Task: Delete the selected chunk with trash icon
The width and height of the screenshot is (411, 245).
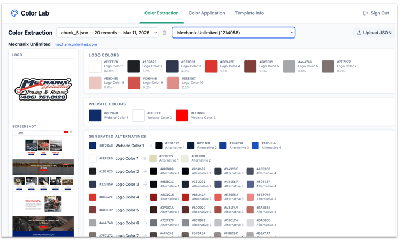Action: [x=164, y=33]
